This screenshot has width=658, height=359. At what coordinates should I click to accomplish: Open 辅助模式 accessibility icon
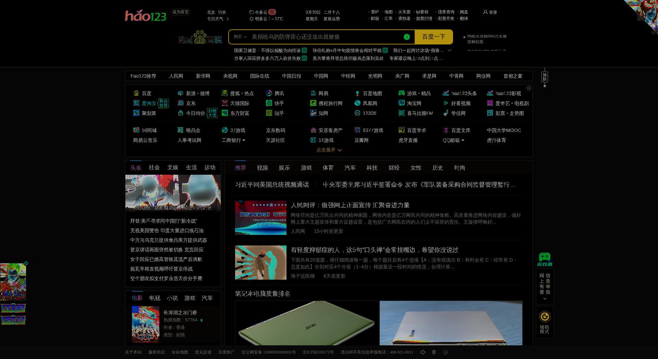545,317
